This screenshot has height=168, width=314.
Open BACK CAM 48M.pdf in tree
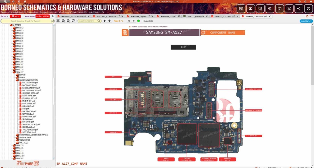[x=30, y=83]
